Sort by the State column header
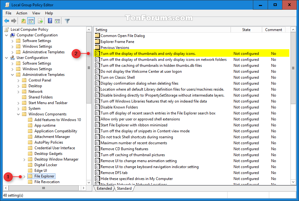Viewport: 299px width, 201px height. click(246, 29)
